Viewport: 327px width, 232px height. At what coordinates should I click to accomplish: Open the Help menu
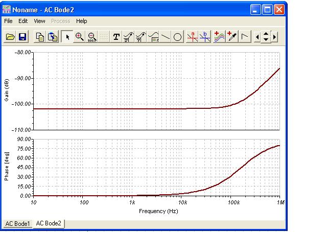pos(82,21)
